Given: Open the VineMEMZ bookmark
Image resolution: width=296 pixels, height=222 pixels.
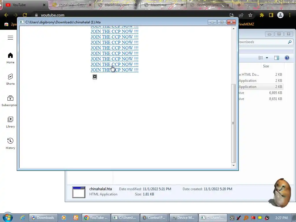Looking at the screenshot, I should [x=246, y=24].
